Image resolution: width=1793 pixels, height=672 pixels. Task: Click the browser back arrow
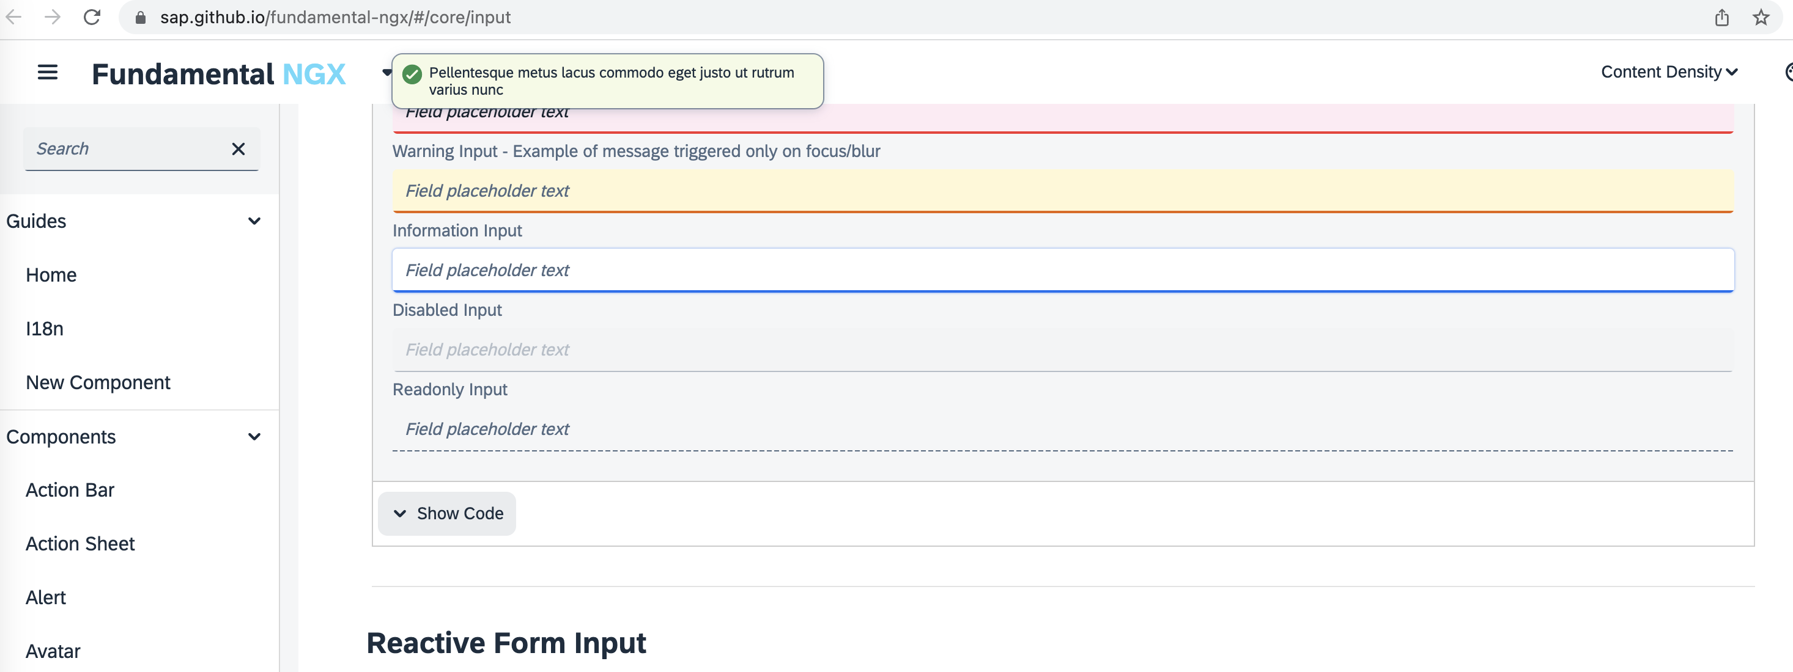tap(15, 17)
